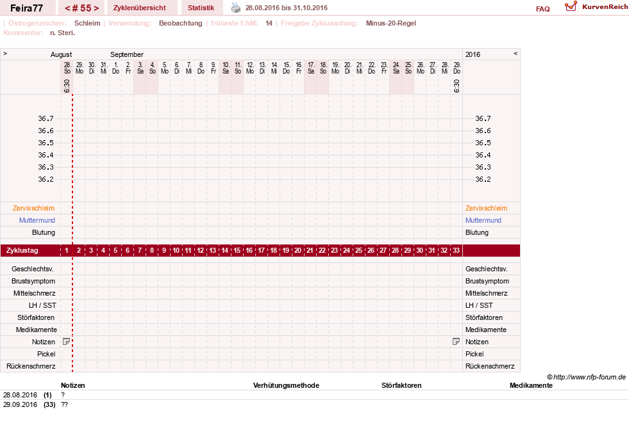Viewport: 629px width, 423px height.
Task: Click the left Blutung row label
Action: [x=44, y=232]
